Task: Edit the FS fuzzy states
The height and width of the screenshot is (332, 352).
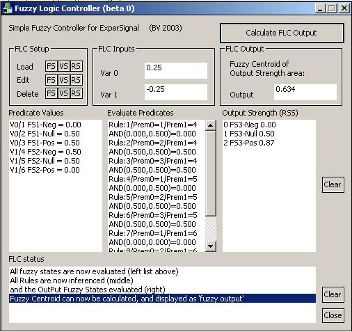Action: click(x=51, y=80)
